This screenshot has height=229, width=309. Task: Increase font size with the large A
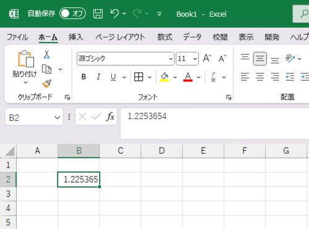tap(207, 59)
